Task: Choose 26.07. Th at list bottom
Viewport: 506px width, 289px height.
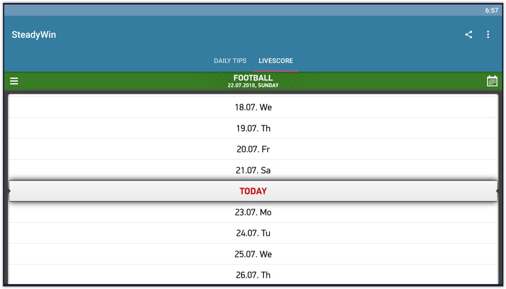Action: pyautogui.click(x=253, y=275)
